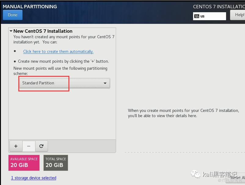Click here to create them automatically link

[x=58, y=51]
